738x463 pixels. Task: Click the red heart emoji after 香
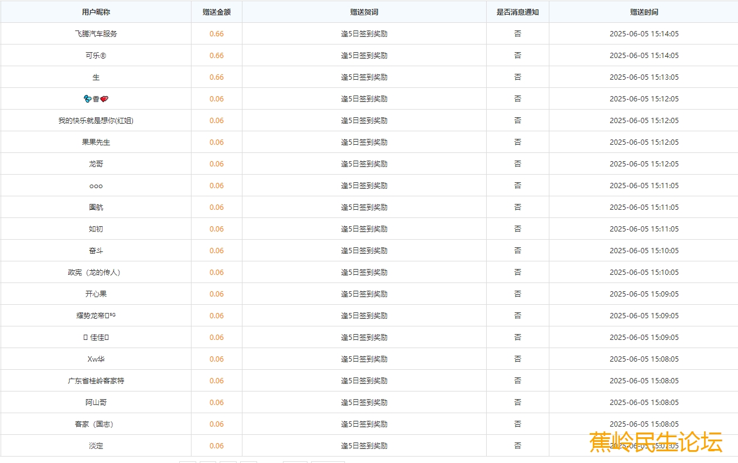click(104, 99)
